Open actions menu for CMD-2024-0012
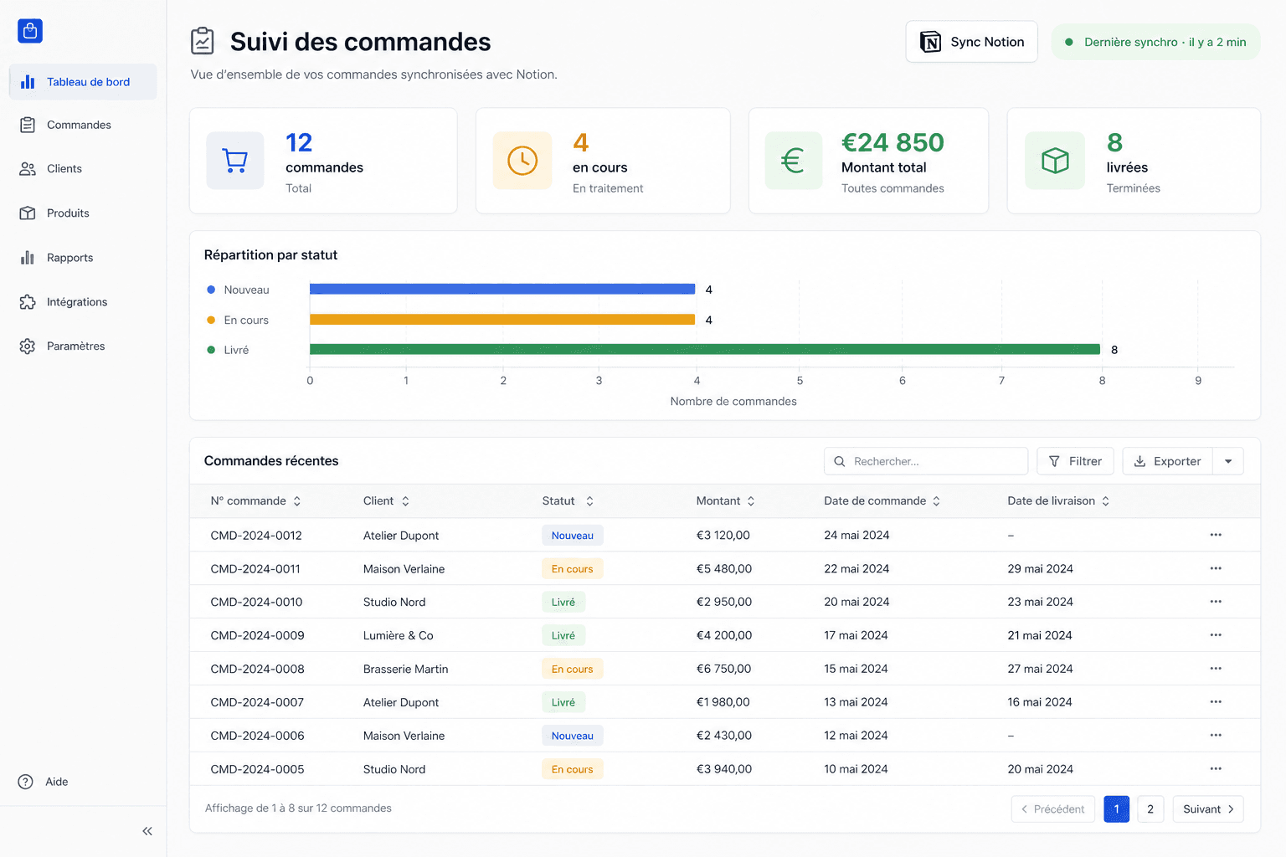Image resolution: width=1286 pixels, height=857 pixels. 1216,535
